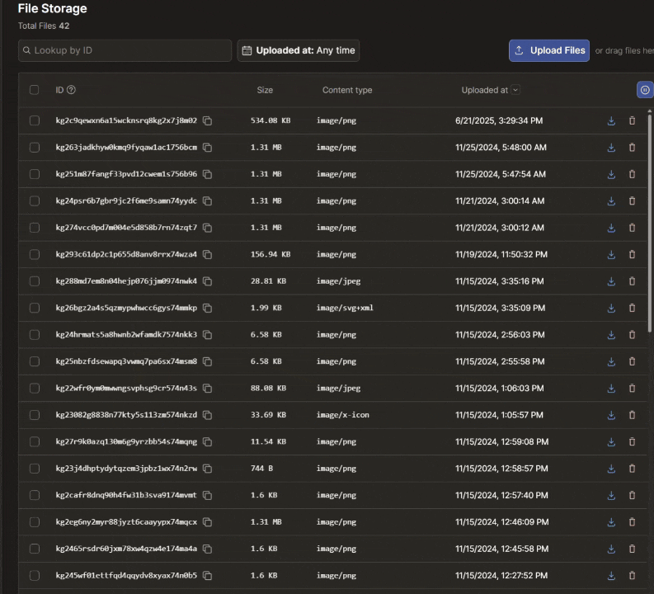
Task: Download the 88.08 KB jpeg file
Action: (x=611, y=388)
